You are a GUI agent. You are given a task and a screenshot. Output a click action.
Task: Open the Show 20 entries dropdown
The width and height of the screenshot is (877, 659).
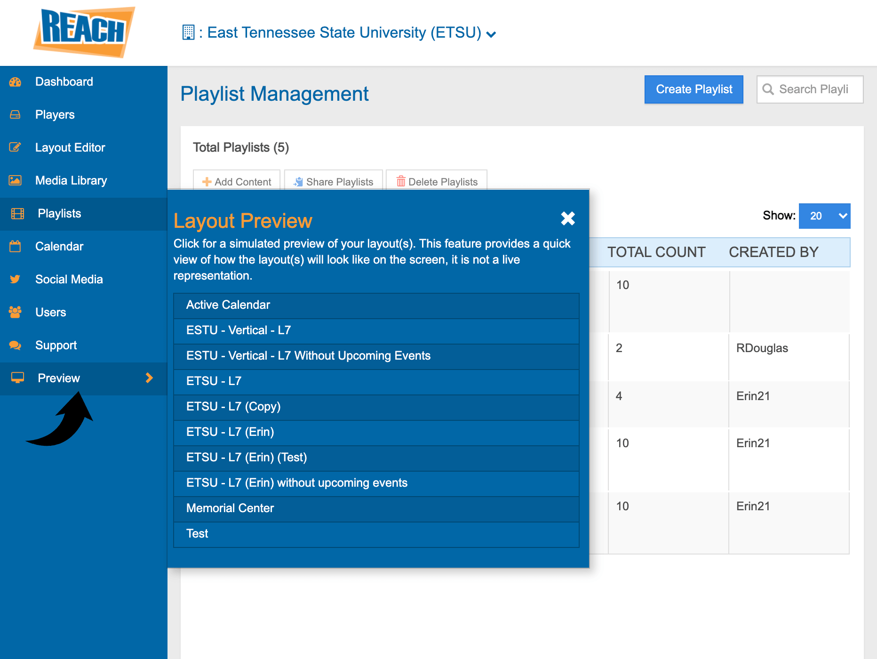(x=824, y=216)
